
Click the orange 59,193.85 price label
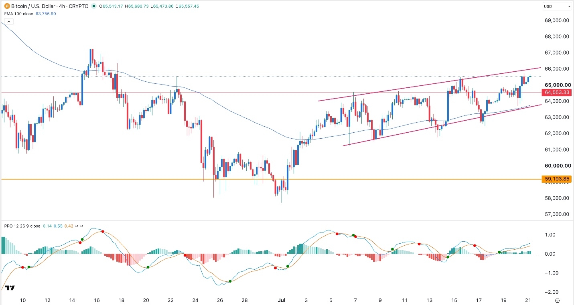556,179
